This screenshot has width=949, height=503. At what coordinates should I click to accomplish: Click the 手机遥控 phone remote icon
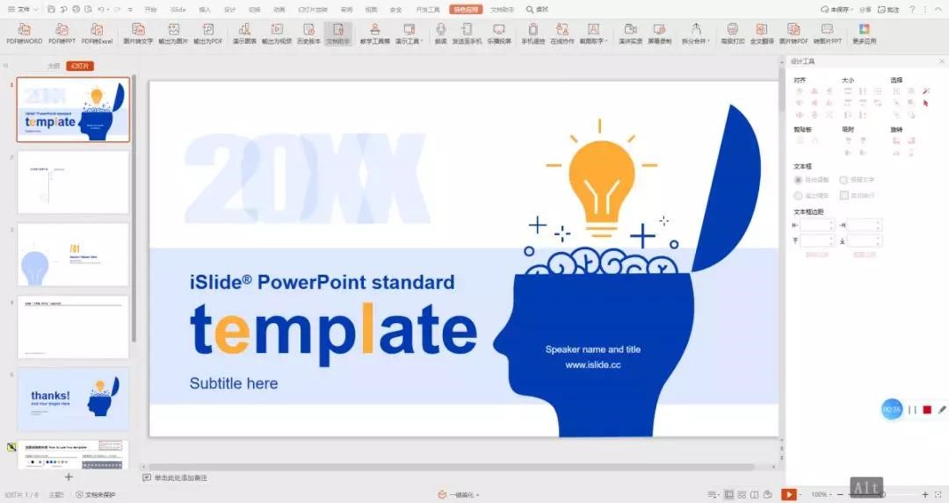coord(532,30)
